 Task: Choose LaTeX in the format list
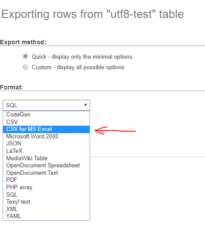46,151
